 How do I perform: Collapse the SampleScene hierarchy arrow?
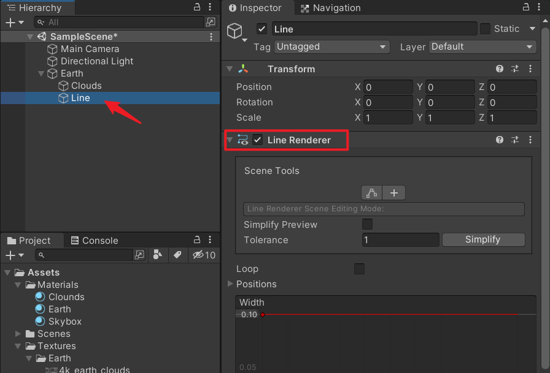pyautogui.click(x=30, y=36)
